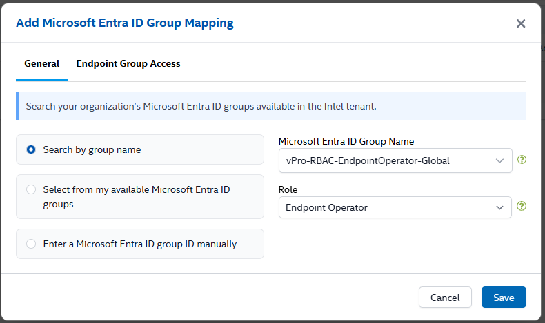Screen dimensions: 545x323
Task: Click the info banner about Intel tenant
Action: 271,106
